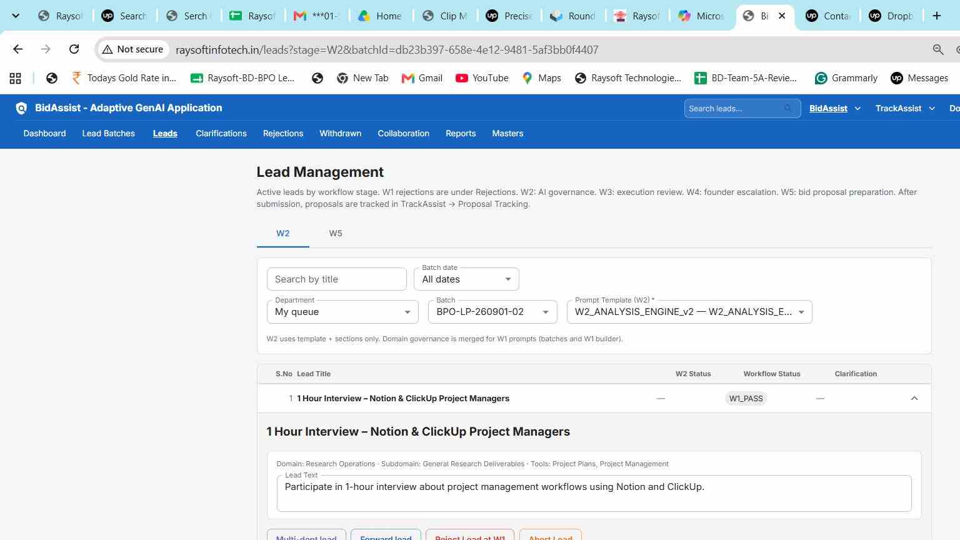Open the Lead Batches navigation link
The width and height of the screenshot is (960, 540).
point(109,134)
